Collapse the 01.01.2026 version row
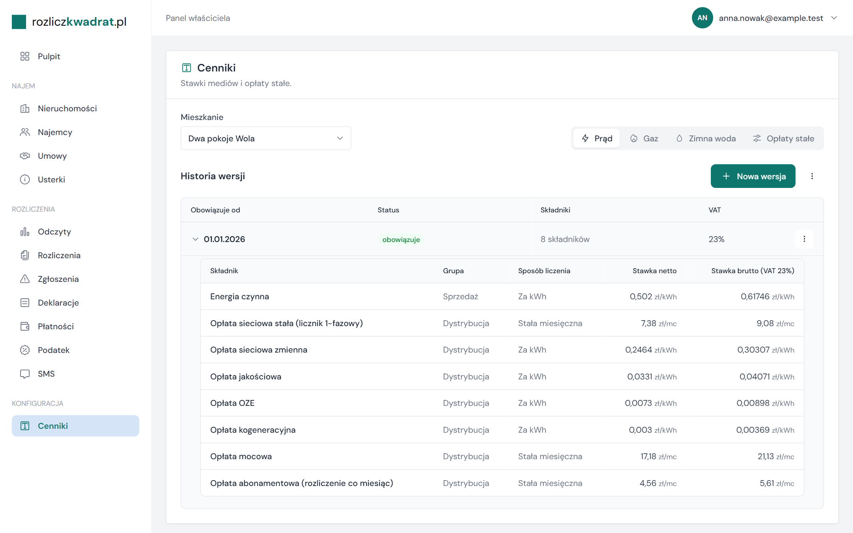This screenshot has width=853, height=533. pos(195,239)
